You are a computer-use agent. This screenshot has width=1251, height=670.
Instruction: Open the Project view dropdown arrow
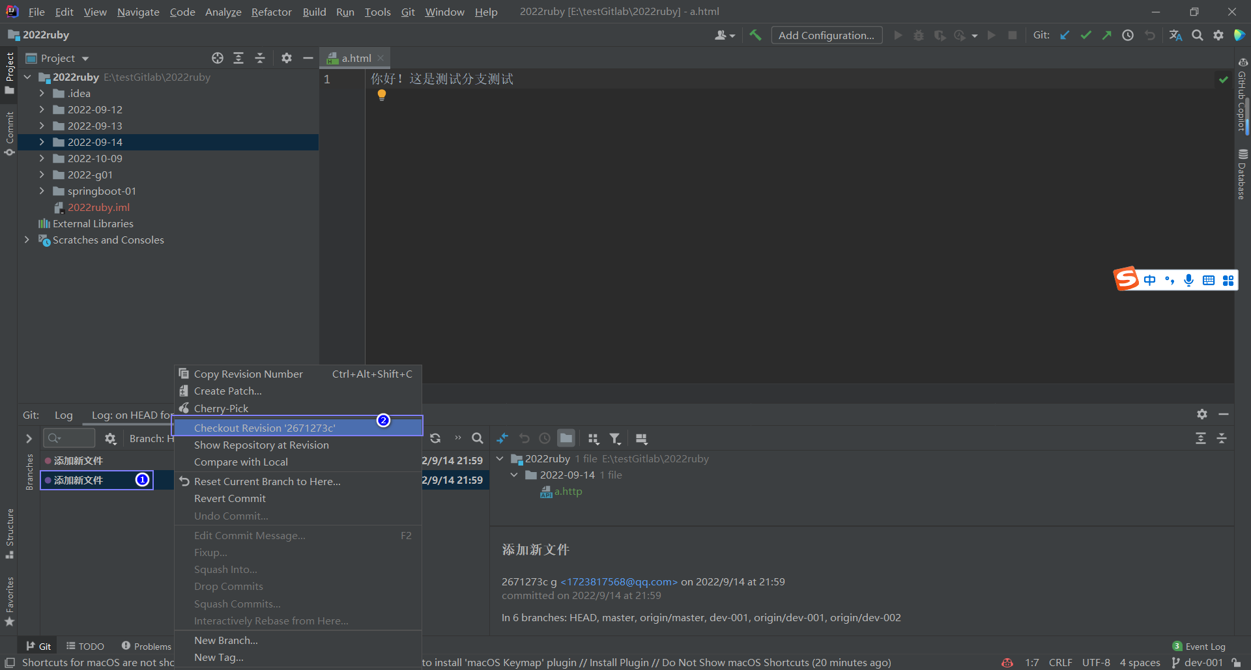pyautogui.click(x=85, y=59)
